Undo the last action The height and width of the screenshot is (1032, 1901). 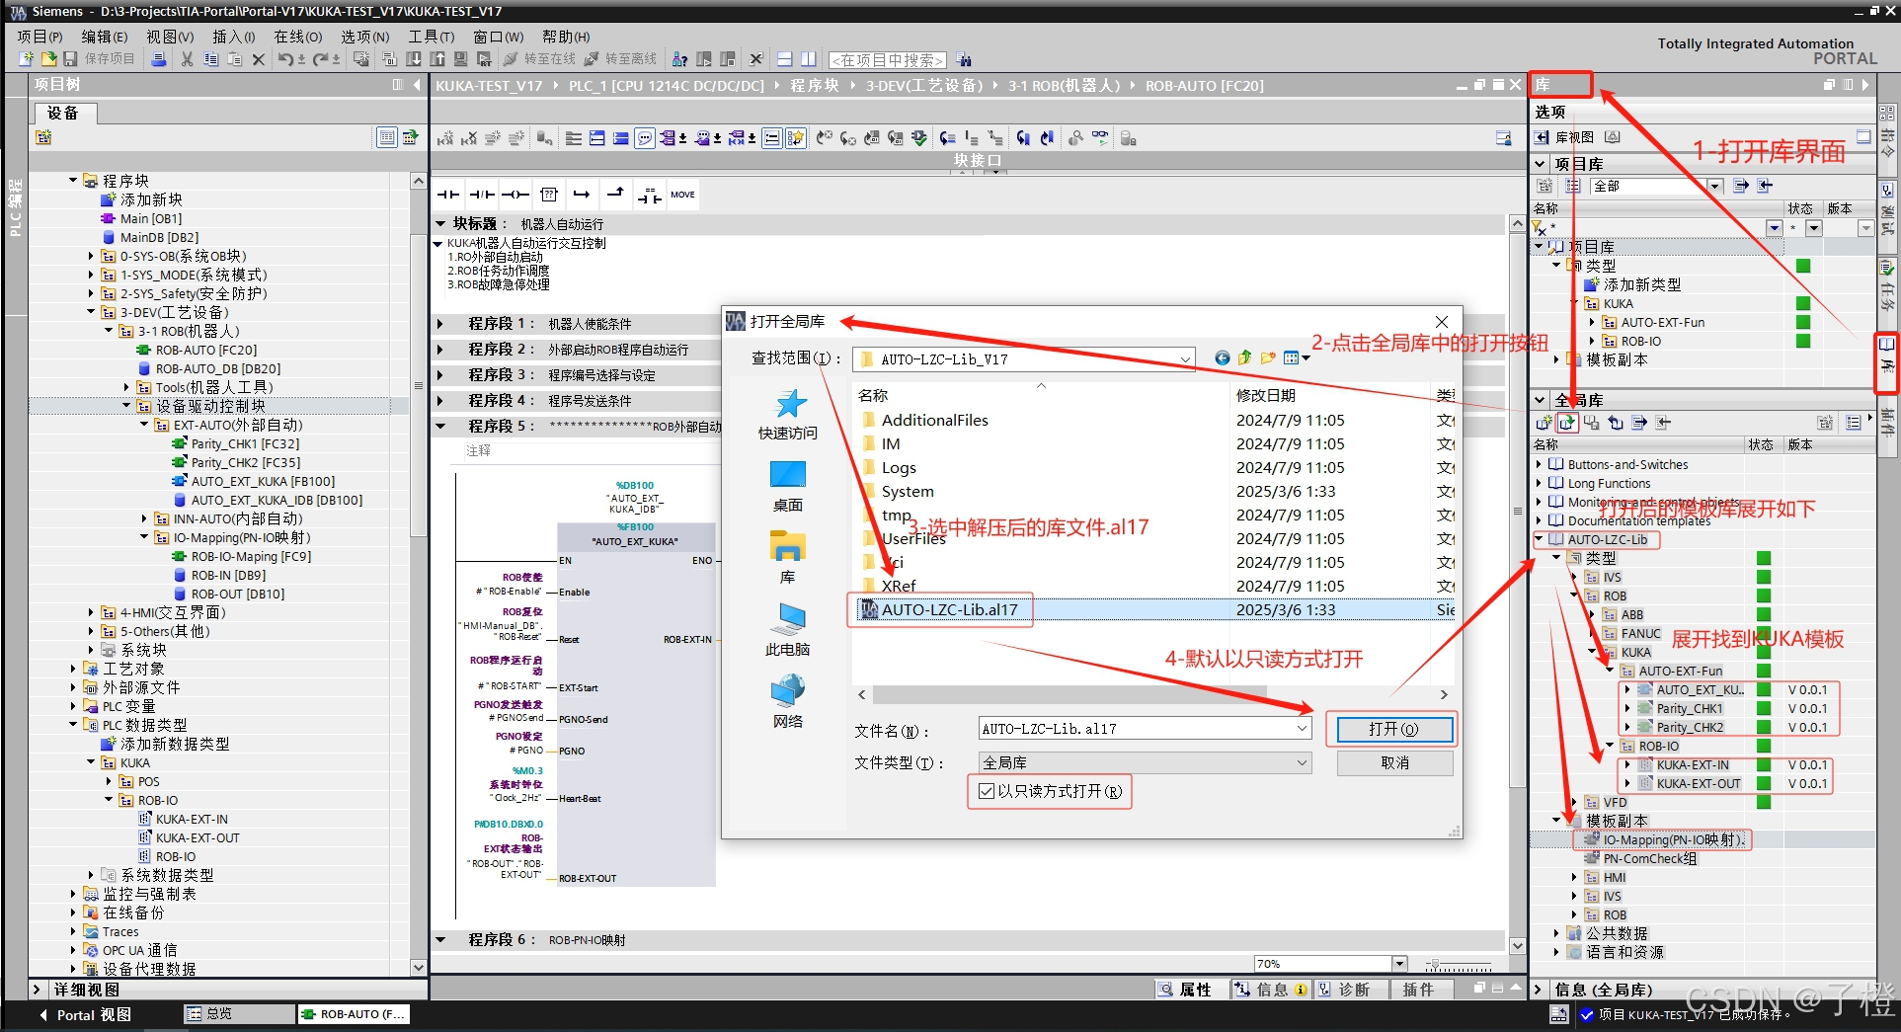coord(285,59)
